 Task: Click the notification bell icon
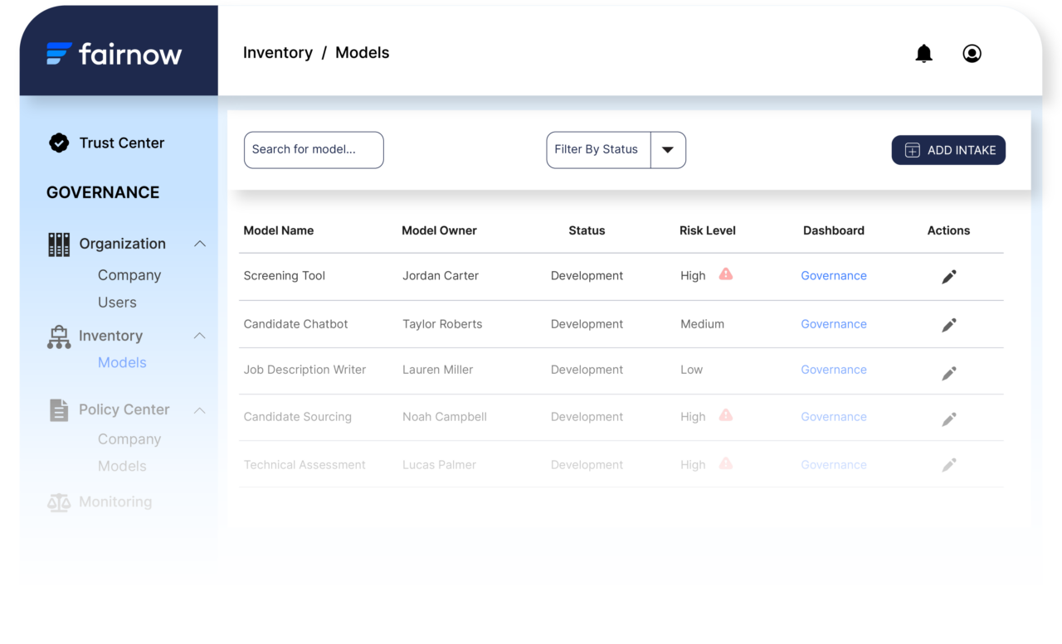[x=923, y=52]
